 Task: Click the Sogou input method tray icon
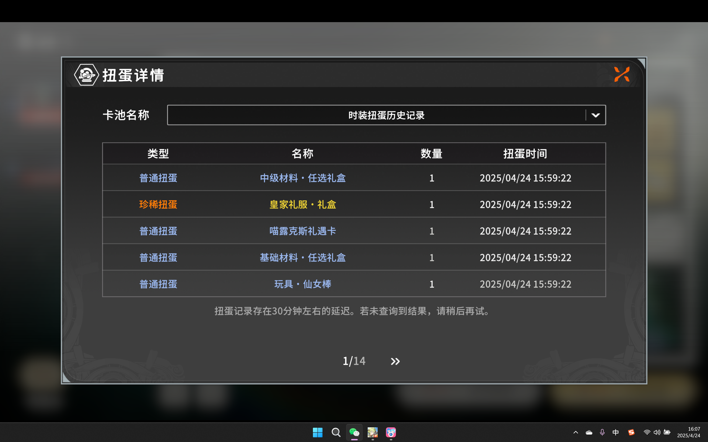tap(631, 432)
